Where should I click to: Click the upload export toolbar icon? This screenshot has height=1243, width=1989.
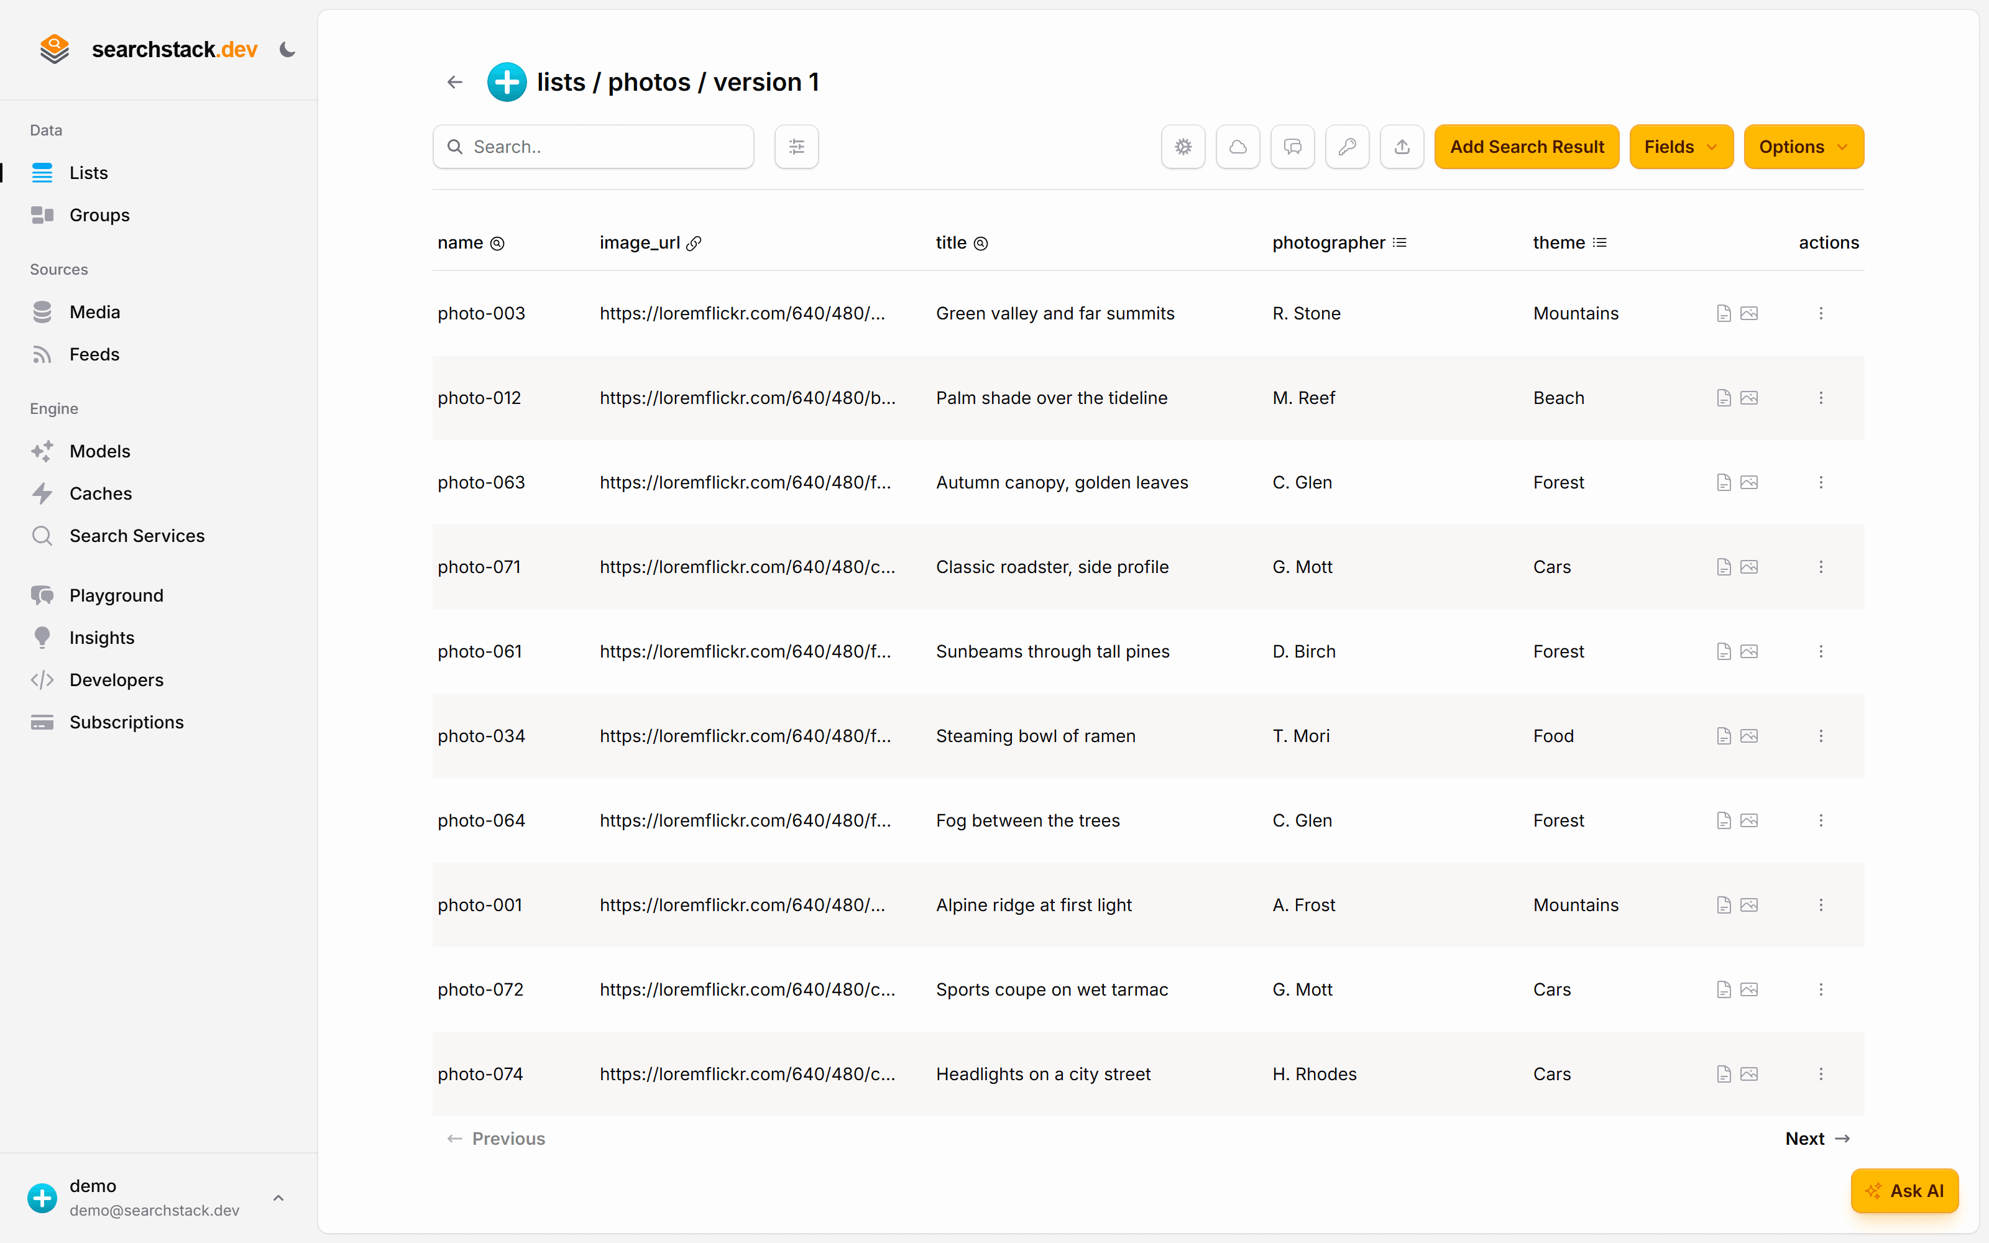click(x=1402, y=147)
